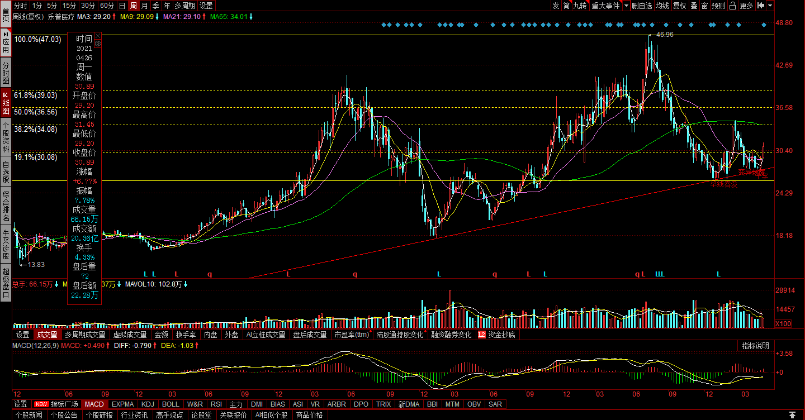Viewport: 805px width, 420px height.
Task: Switch indicator to SAR
Action: pyautogui.click(x=495, y=404)
